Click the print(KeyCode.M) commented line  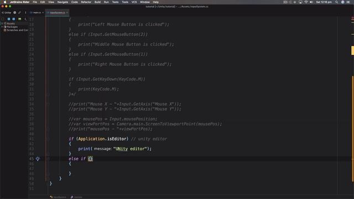coord(98,89)
